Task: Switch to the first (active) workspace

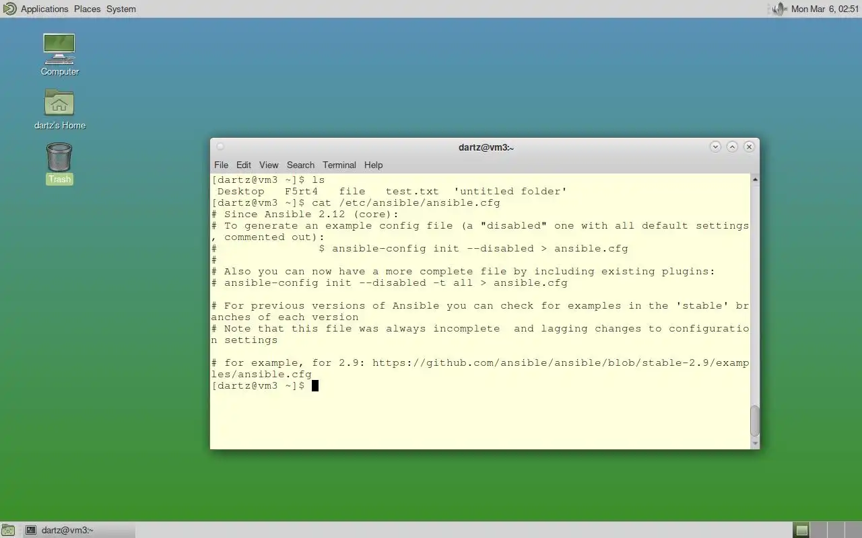Action: (801, 530)
